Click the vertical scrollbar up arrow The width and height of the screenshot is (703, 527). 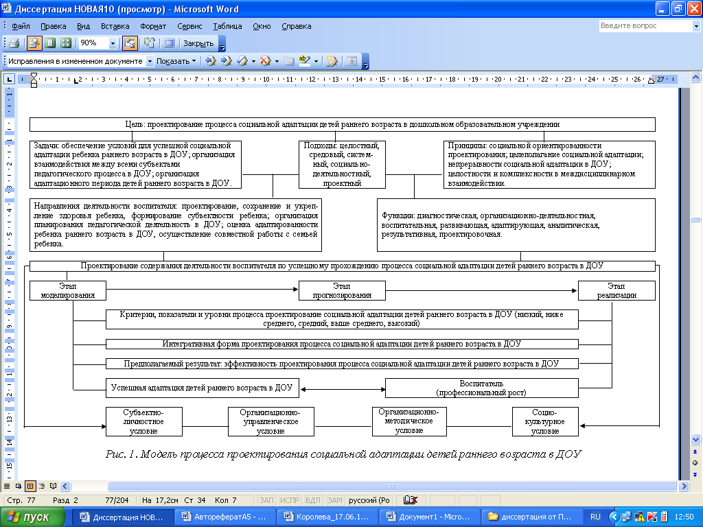pyautogui.click(x=696, y=77)
